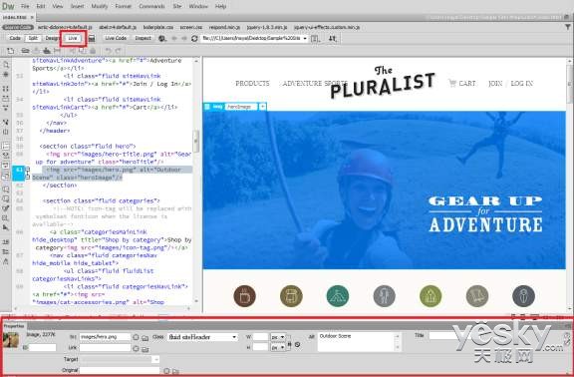Click the file management arrows icon
Image resolution: width=574 pixels, height=377 pixels.
point(332,38)
